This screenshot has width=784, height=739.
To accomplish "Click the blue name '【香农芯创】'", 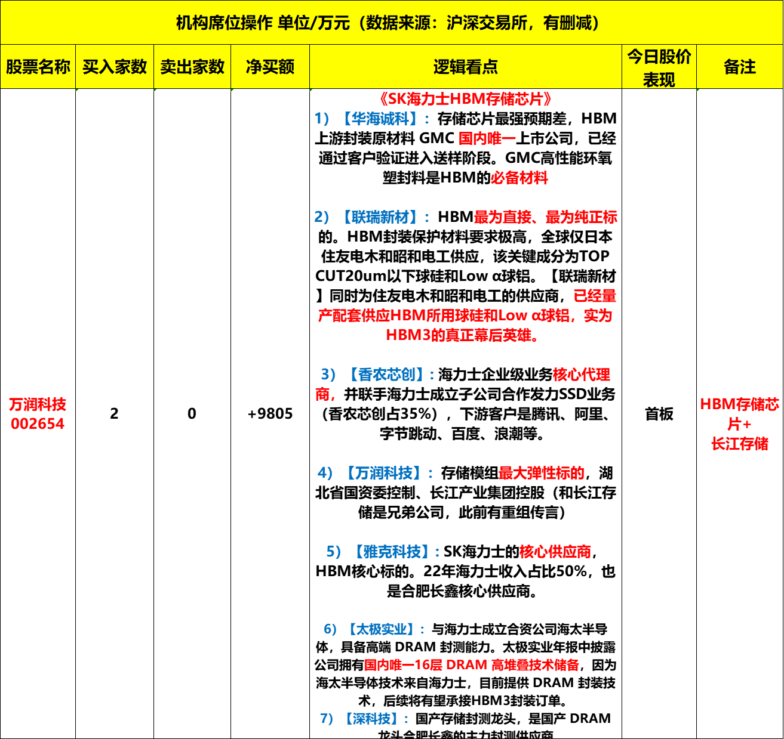I will pos(387,375).
